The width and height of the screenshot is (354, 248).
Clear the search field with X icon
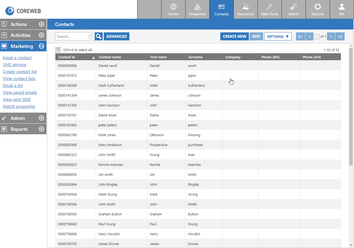pos(91,36)
